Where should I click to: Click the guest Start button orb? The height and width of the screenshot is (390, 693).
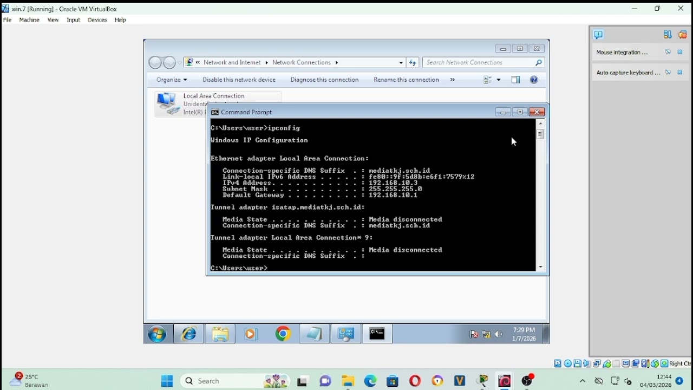[158, 335]
